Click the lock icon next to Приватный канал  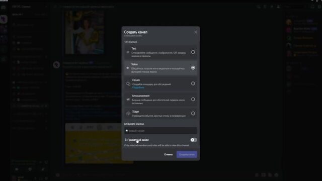[125, 140]
